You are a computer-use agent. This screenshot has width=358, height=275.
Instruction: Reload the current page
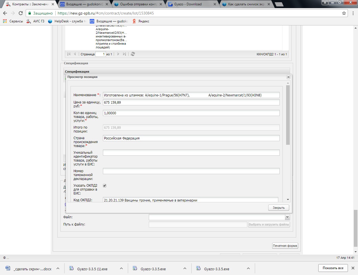[x=21, y=13]
